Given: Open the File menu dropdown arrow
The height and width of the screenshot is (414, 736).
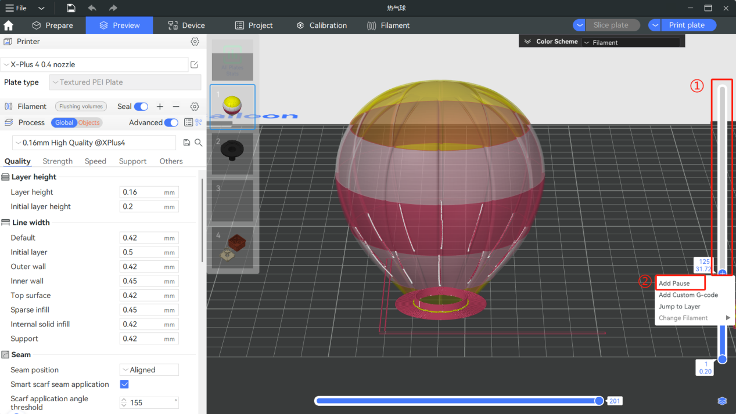Looking at the screenshot, I should click(41, 8).
